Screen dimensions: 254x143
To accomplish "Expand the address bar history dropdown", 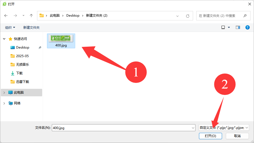I will click(x=177, y=16).
